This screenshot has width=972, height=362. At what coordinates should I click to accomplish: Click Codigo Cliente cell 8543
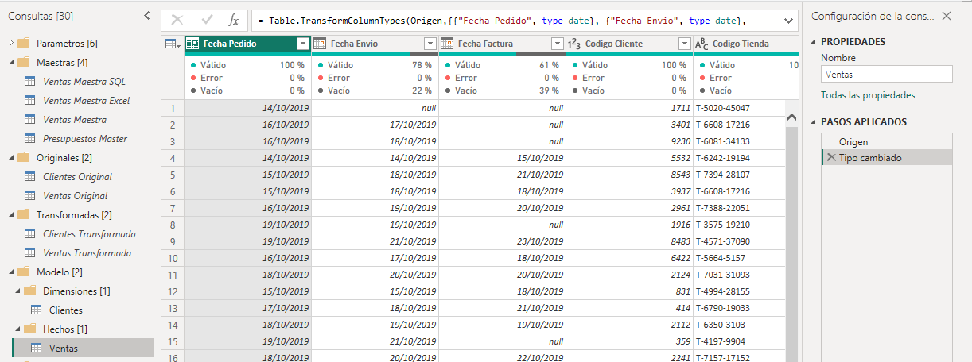[629, 175]
